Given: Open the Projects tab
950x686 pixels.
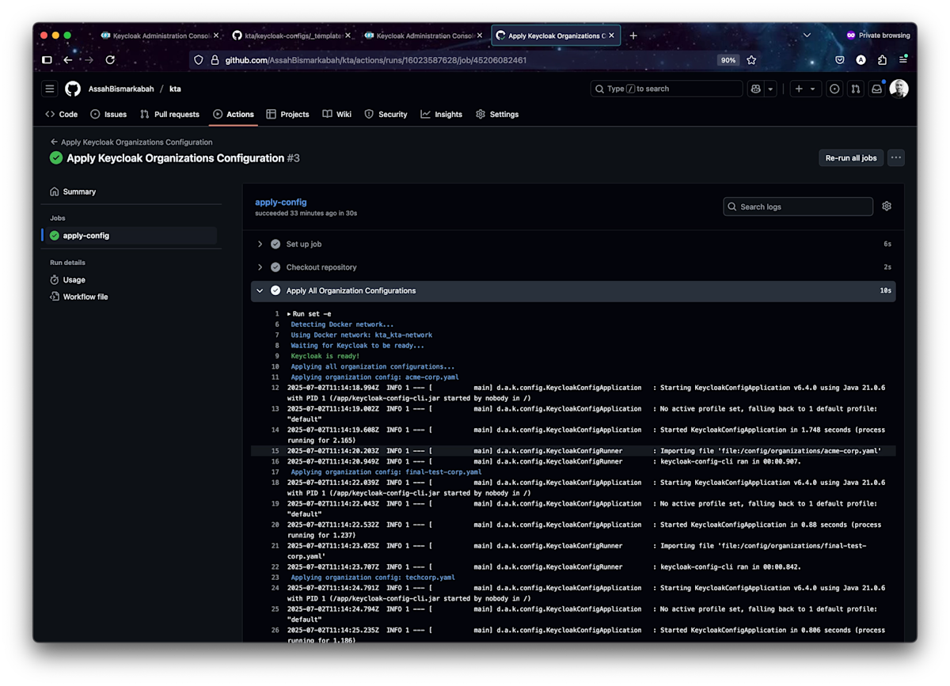Looking at the screenshot, I should [287, 114].
